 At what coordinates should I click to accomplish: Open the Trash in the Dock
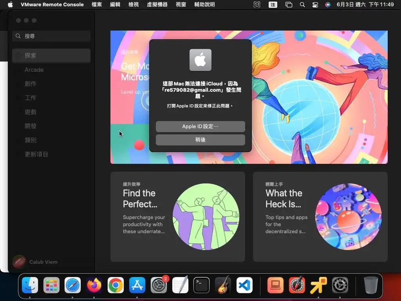[x=371, y=285]
